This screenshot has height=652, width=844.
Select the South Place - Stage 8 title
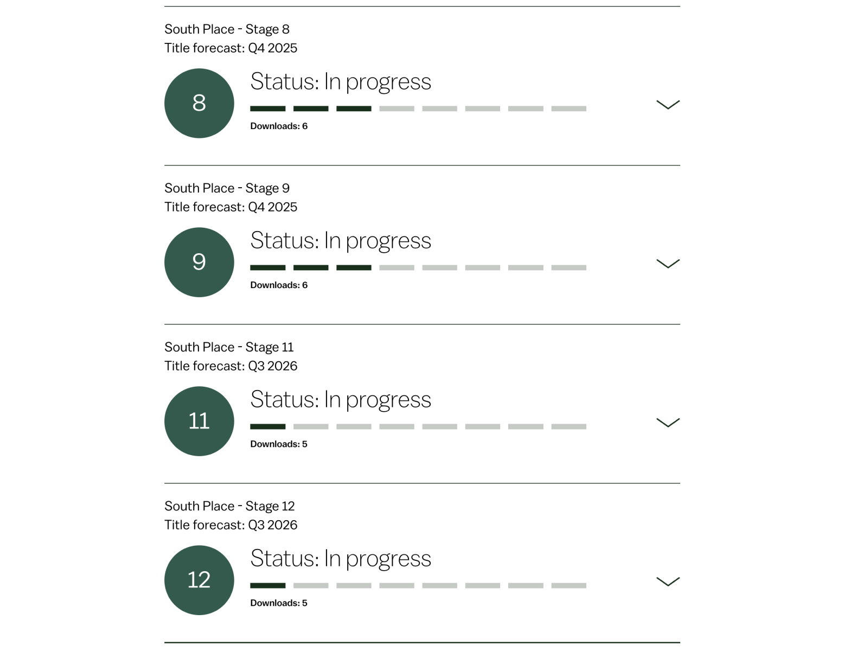227,29
